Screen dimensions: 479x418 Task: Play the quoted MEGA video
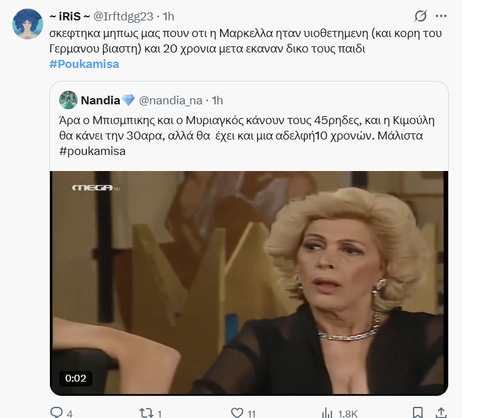tap(249, 283)
